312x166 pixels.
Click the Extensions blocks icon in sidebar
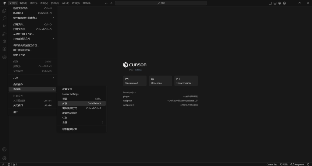[4, 49]
